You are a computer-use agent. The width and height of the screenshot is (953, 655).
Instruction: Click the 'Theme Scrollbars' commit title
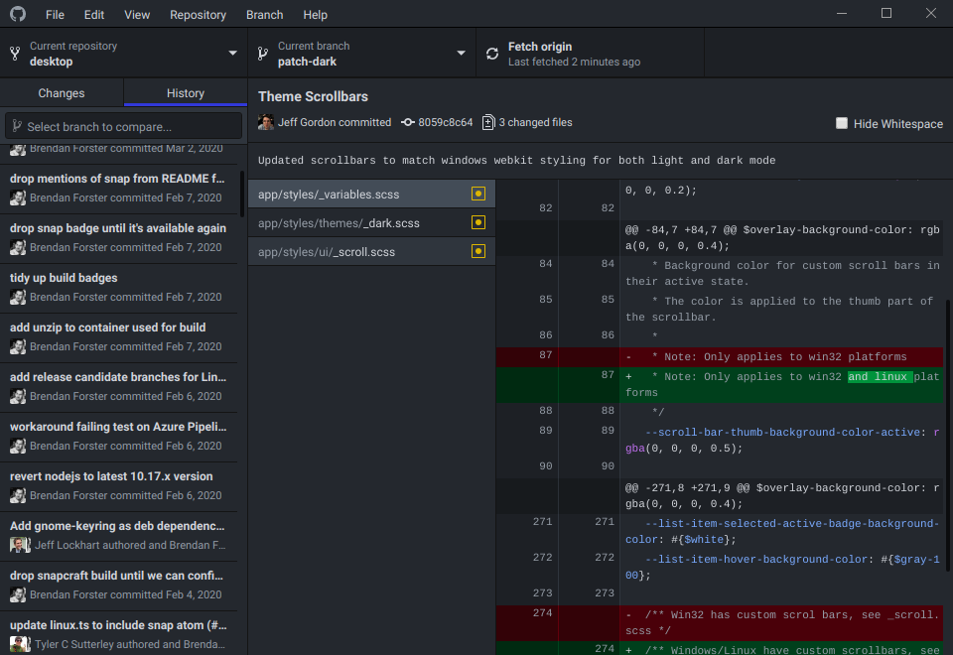[313, 96]
